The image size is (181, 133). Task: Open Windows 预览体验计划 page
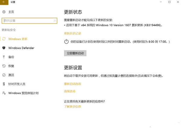point(24,93)
